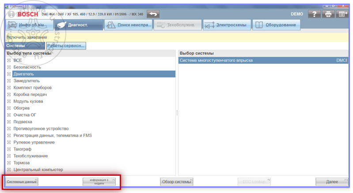This screenshot has height=193, width=353.
Task: Click the back arrow button in header
Action: (153, 14)
